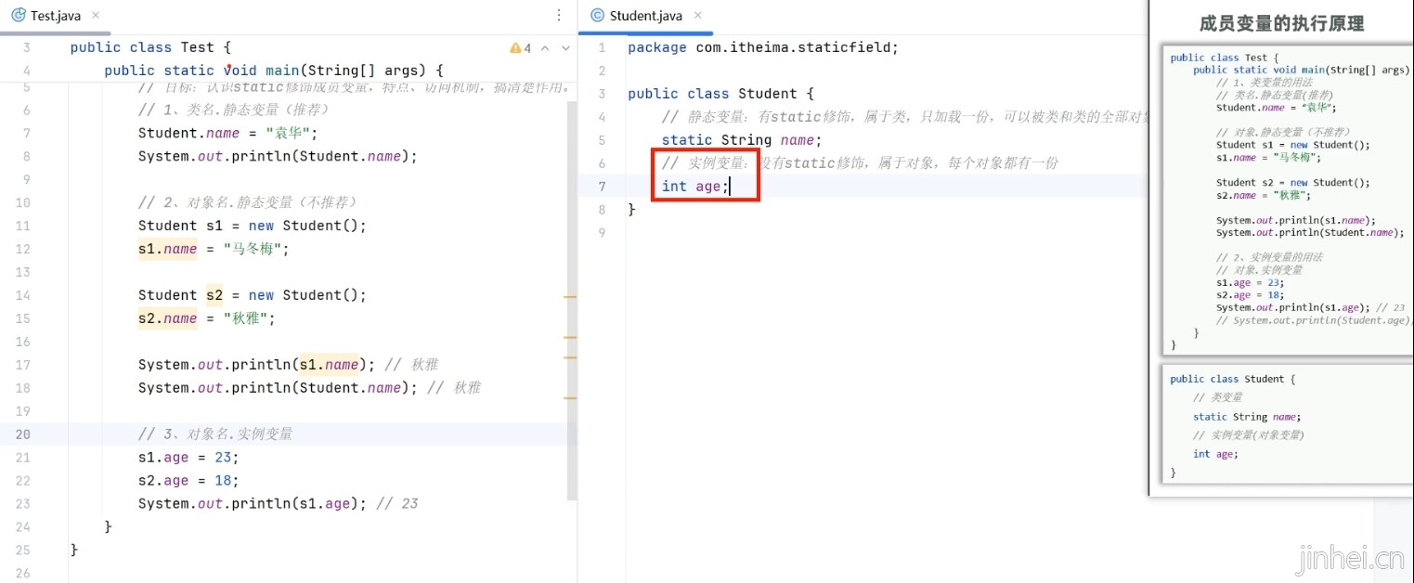Viewport: 1414px width, 583px height.
Task: Click 'int age;' on Student.java line 7
Action: point(695,187)
